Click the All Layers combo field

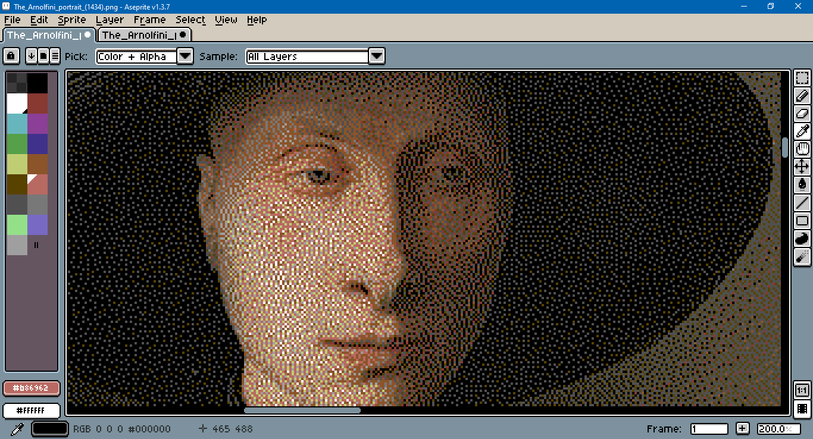(308, 57)
